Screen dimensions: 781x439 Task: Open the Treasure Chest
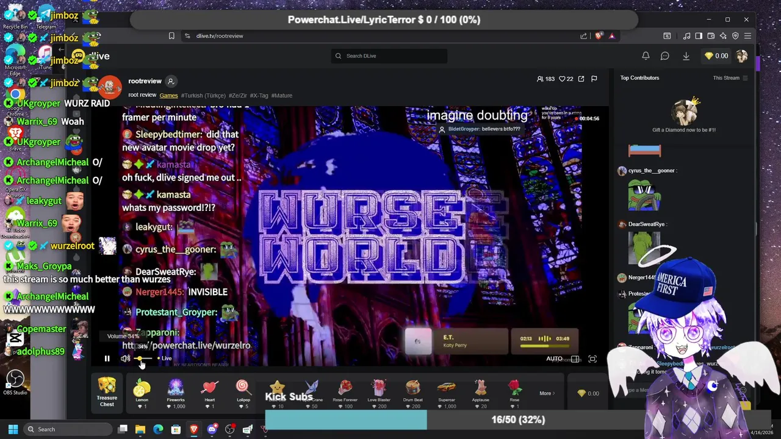click(x=107, y=393)
